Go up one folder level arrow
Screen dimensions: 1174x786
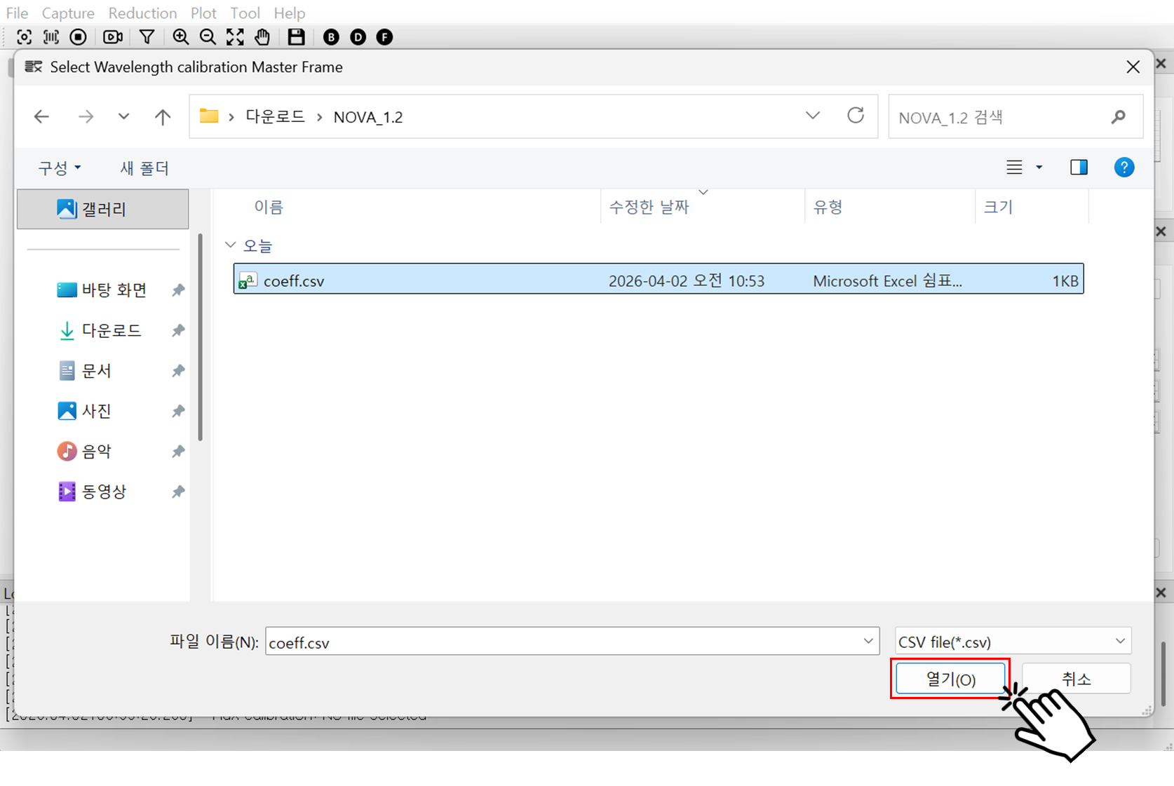163,117
